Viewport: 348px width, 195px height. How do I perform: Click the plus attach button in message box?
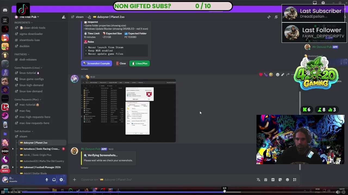(74, 180)
